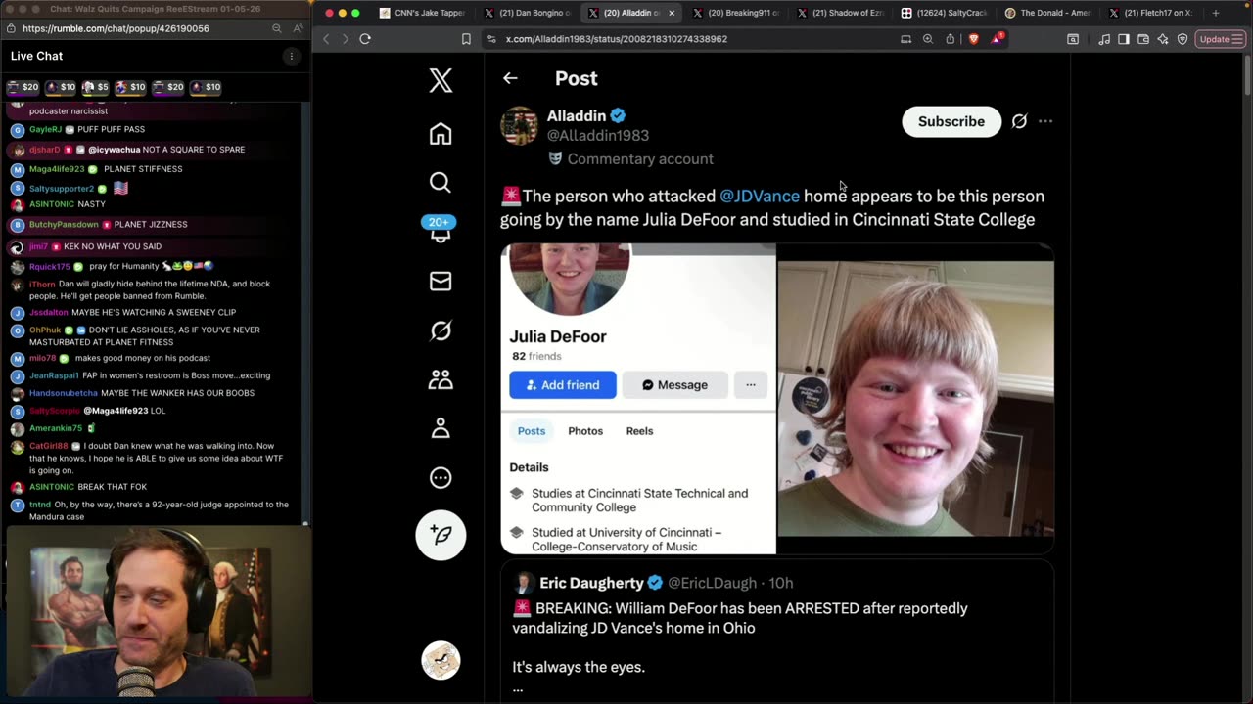Click the rumble.com chat popup URL field
Viewport: 1253px width, 704px height.
116,28
